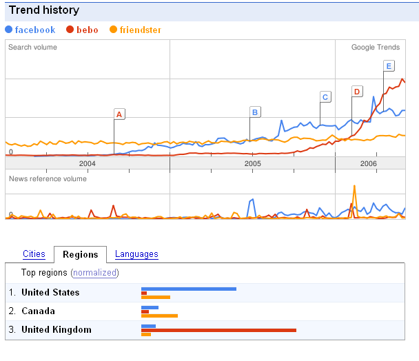Click the friendster legend label
This screenshot has height=361, width=419.
click(142, 30)
